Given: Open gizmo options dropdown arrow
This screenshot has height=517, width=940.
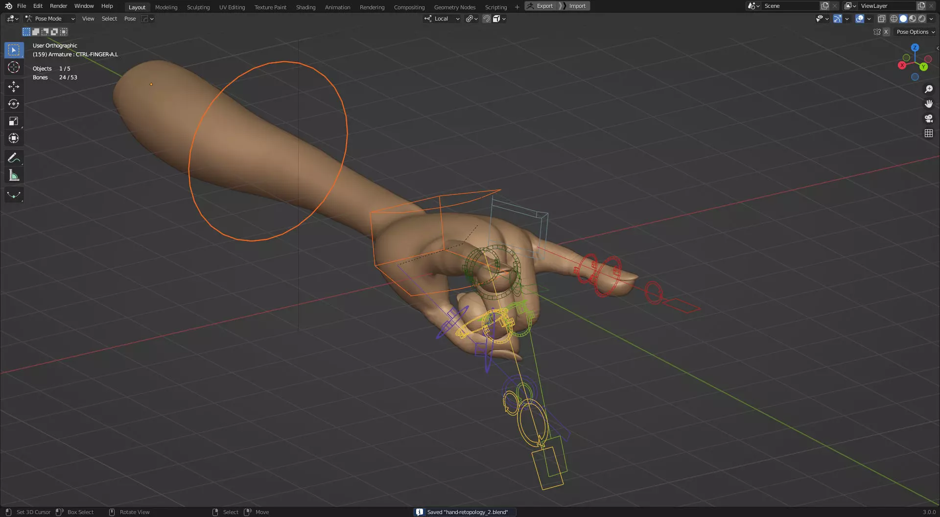Looking at the screenshot, I should 847,19.
